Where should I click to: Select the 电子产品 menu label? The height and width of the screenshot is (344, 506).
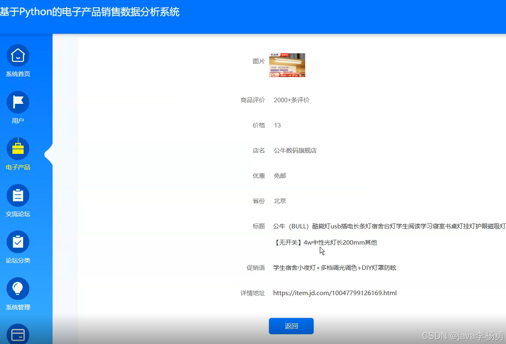[x=18, y=167]
